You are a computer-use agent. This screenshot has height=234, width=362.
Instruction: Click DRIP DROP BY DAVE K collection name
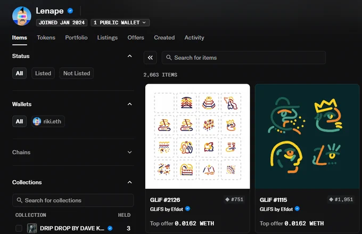[72, 228]
